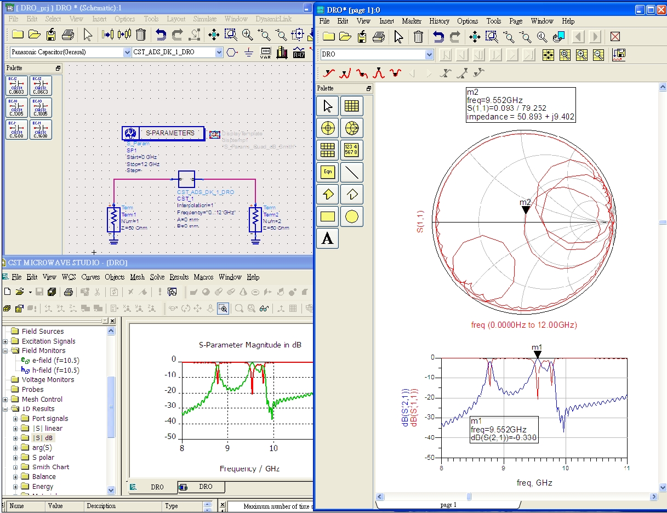Select the Text 'A' tool in the display palette

pos(328,239)
